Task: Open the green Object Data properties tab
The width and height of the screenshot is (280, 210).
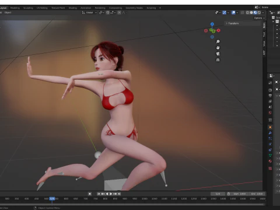Action: 270,156
